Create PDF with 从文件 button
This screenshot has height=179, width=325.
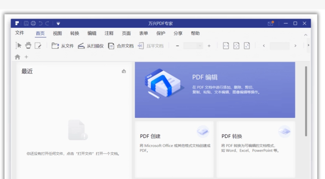(x=63, y=46)
